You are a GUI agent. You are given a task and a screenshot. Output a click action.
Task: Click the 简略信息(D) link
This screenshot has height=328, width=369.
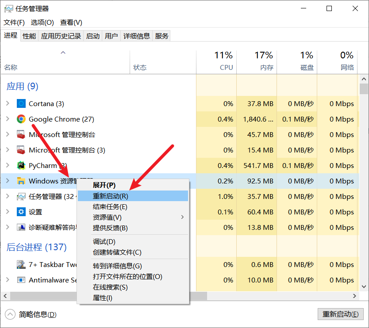(38, 314)
